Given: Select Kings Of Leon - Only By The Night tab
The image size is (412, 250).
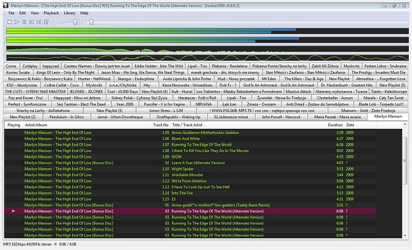Looking at the screenshot, I should click(x=66, y=73).
